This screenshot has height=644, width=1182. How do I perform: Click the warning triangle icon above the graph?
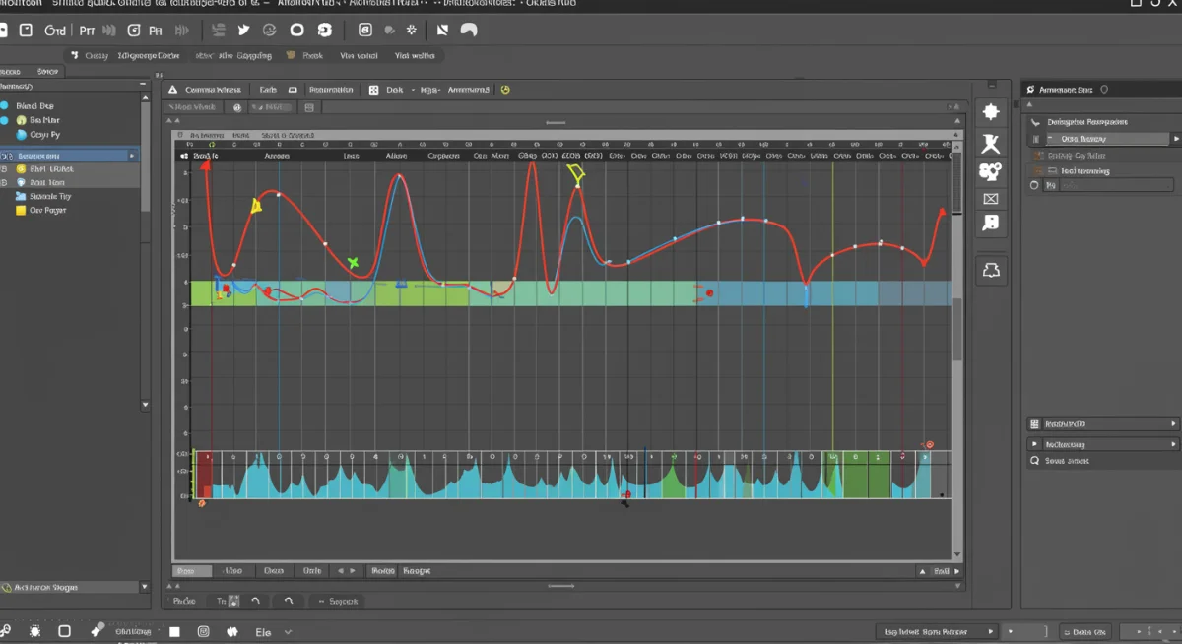coord(174,90)
